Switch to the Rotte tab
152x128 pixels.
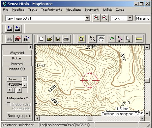coord(17,58)
